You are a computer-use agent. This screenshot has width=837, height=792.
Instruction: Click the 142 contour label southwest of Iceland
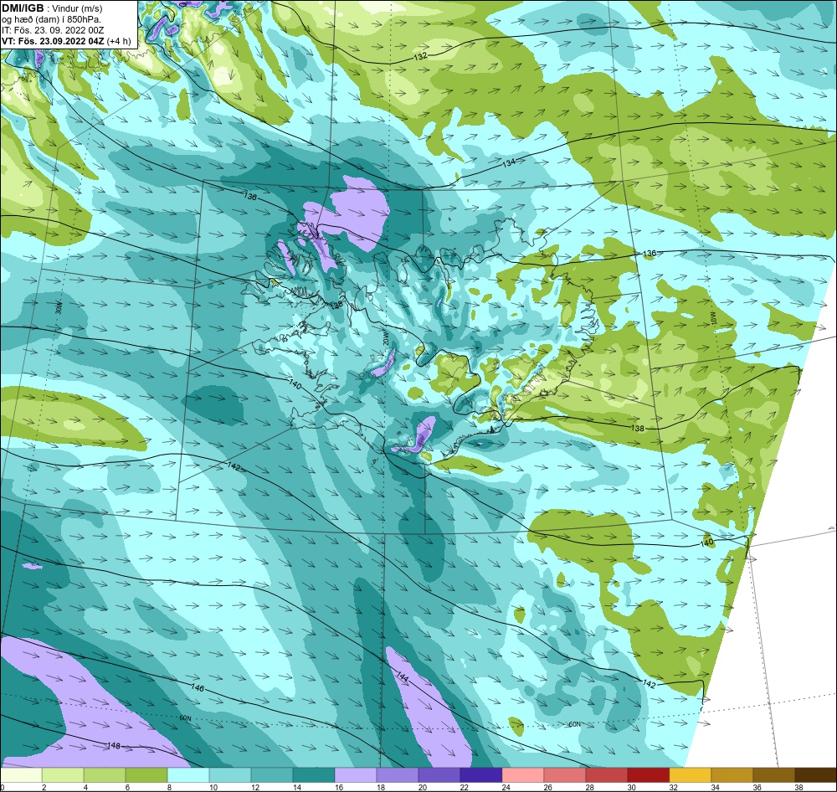pyautogui.click(x=234, y=466)
